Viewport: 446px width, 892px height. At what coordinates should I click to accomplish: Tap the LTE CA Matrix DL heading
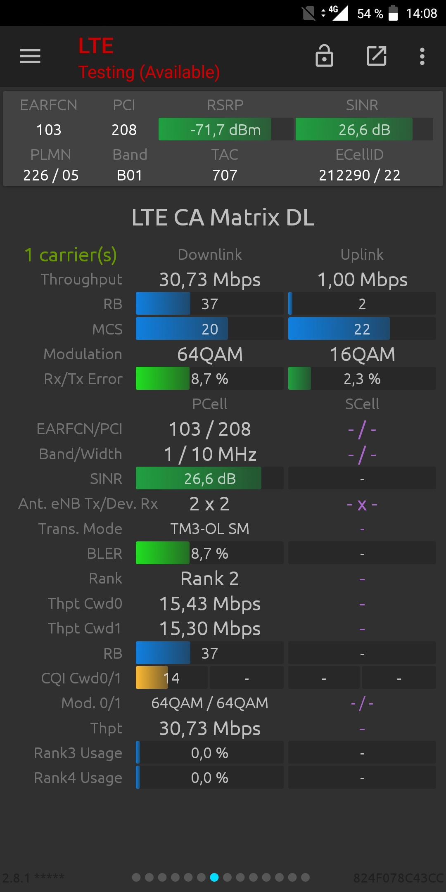(223, 217)
